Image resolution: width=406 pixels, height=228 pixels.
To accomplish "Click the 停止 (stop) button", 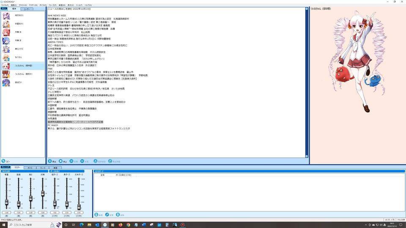I will click(x=63, y=161).
